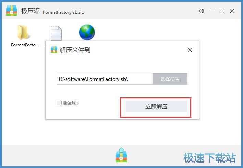Click the small logo beside 解压文件到

pyautogui.click(x=54, y=50)
